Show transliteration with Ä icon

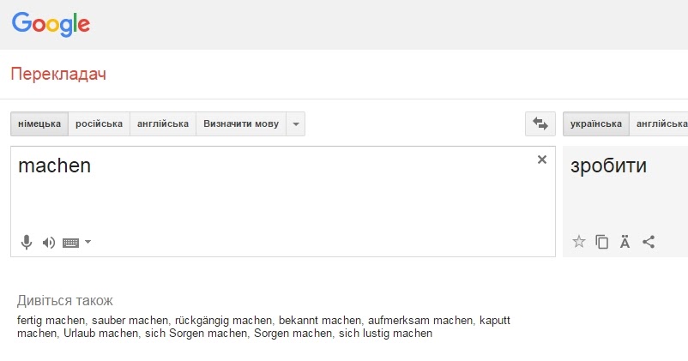coord(625,242)
